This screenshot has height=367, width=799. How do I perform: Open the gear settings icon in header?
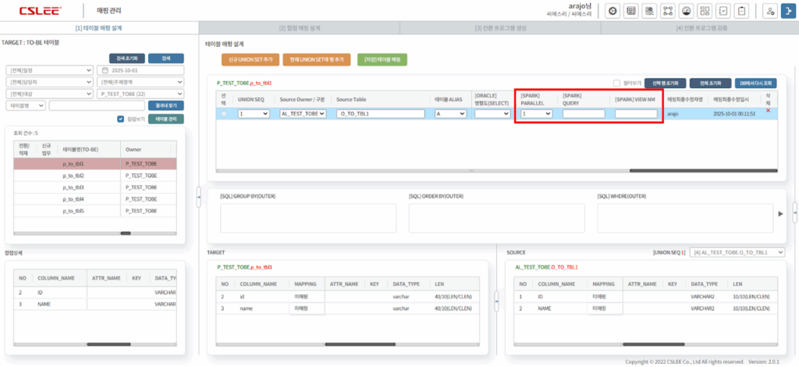tap(613, 11)
